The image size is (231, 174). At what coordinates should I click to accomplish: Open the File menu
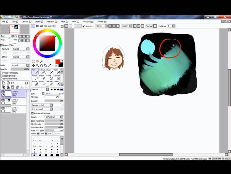tap(5, 21)
